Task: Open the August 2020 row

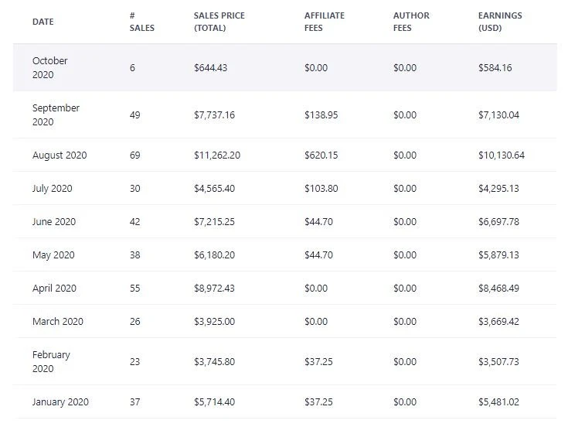Action: coord(60,155)
